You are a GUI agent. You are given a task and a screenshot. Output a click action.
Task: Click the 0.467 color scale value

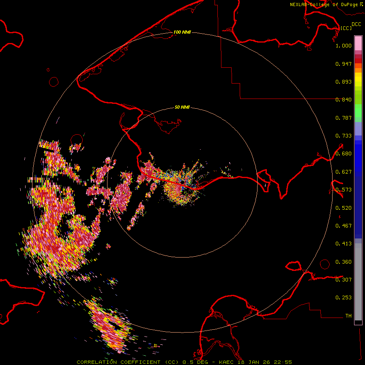[344, 226]
